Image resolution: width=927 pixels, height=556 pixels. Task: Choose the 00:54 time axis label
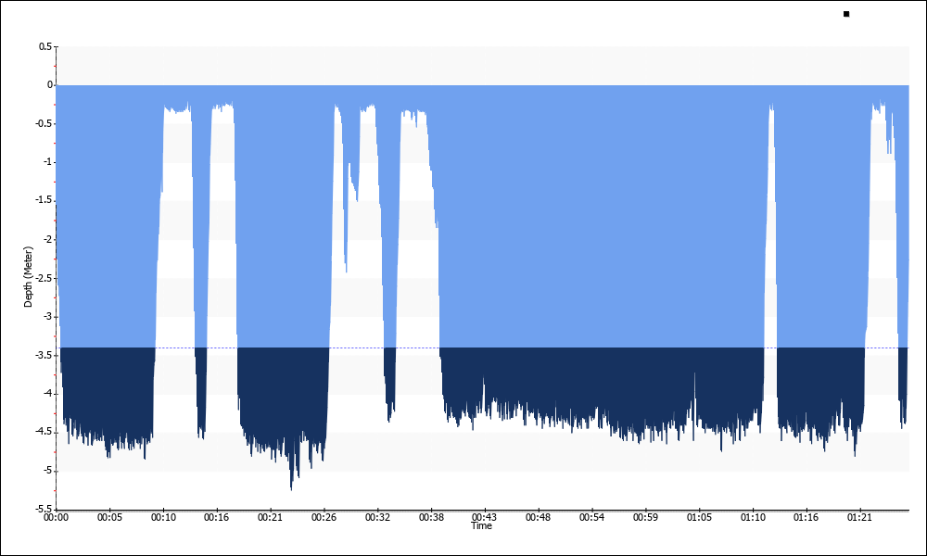tap(591, 518)
